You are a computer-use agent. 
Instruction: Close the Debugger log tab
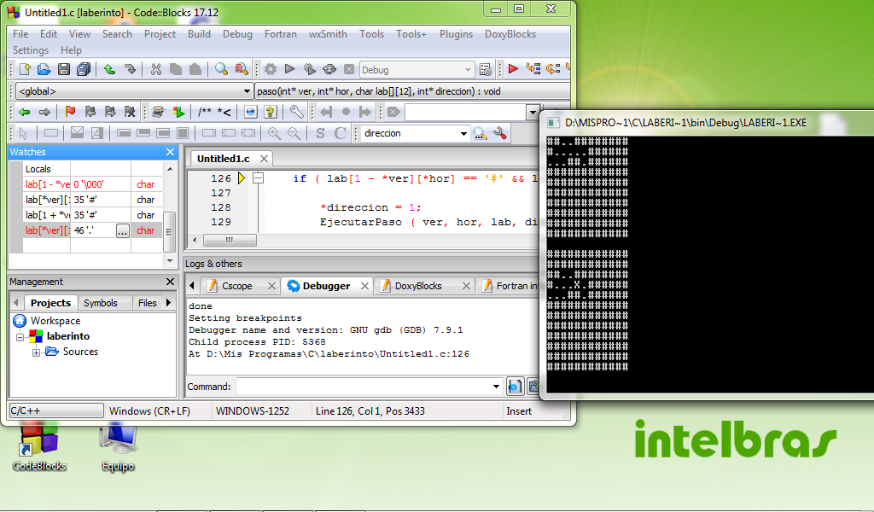pos(364,286)
